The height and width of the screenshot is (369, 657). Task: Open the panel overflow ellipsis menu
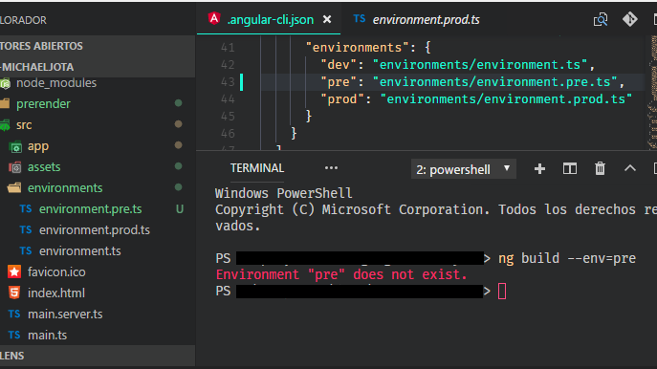[x=331, y=168]
